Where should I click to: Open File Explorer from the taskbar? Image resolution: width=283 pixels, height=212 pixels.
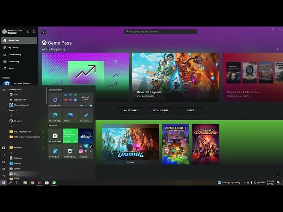[25, 182]
